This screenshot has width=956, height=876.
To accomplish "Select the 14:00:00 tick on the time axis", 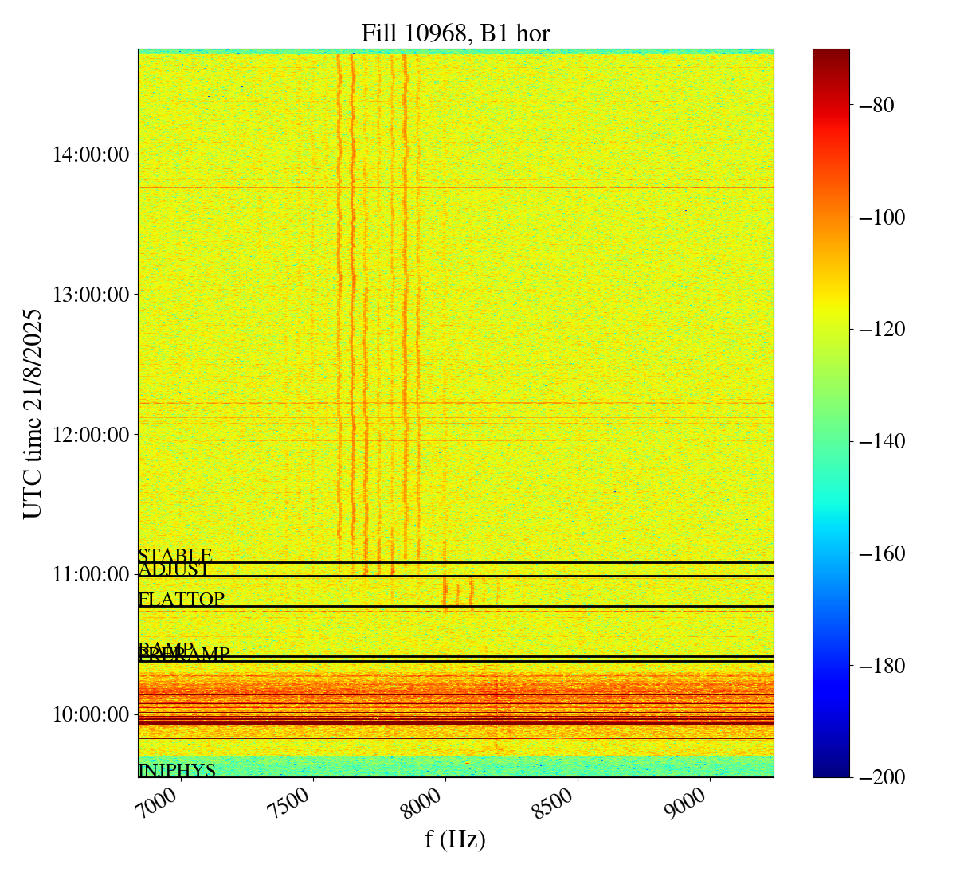I will [x=91, y=154].
